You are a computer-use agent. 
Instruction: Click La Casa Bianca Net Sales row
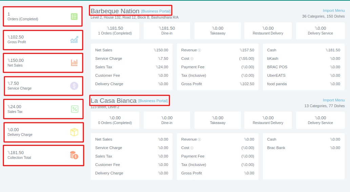coord(132,139)
